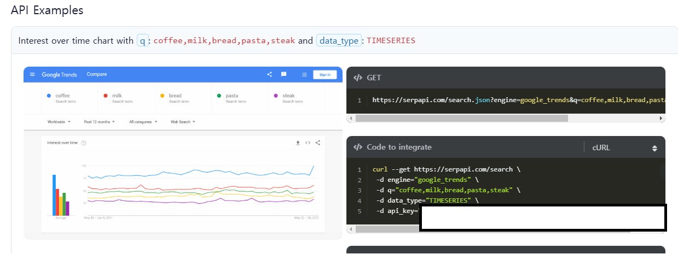The height and width of the screenshot is (266, 678).
Task: Click the help icon beside Interest over time
Action: click(84, 143)
